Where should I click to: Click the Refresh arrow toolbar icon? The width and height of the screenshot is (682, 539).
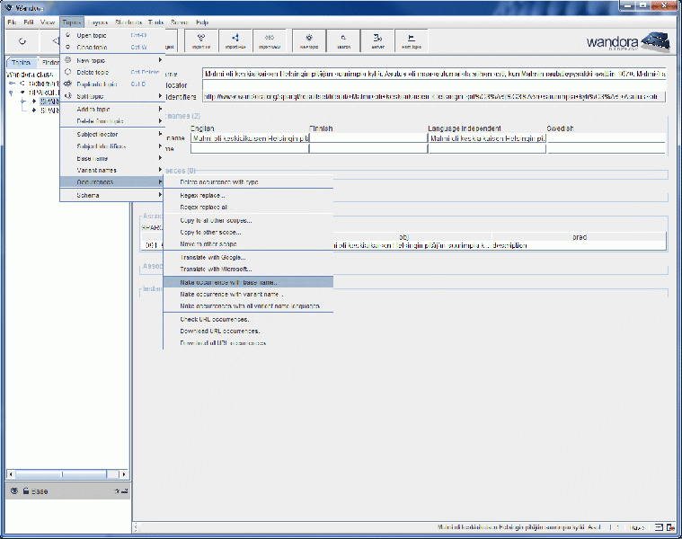[22, 41]
